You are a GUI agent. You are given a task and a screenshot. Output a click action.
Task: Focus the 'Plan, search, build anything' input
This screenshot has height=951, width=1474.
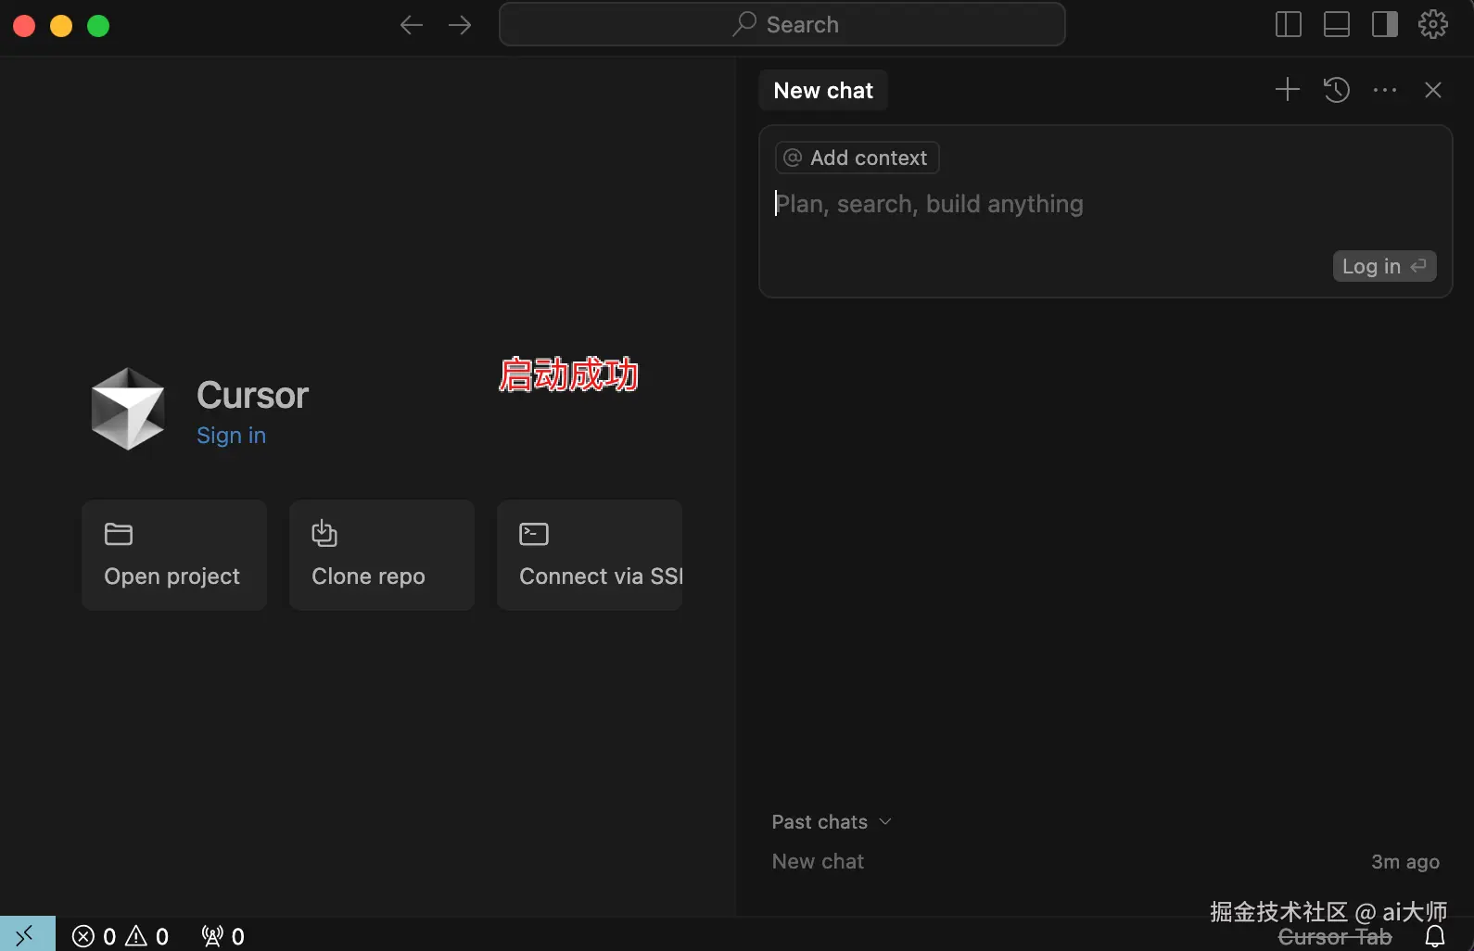tap(1105, 204)
